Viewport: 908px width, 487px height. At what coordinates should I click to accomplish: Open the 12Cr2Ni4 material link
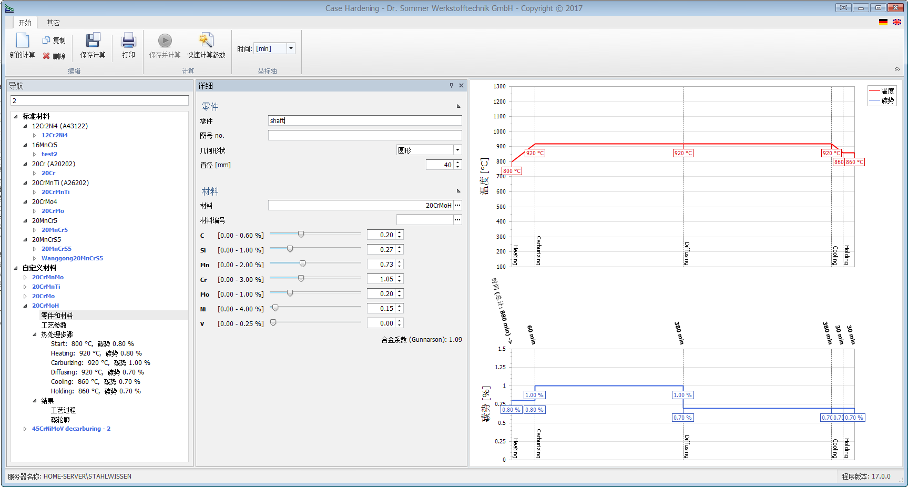point(55,135)
